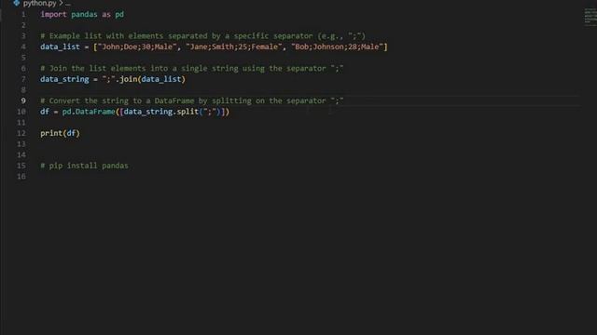This screenshot has height=335, width=597.
Task: Click line number 1 in gutter
Action: click(23, 15)
